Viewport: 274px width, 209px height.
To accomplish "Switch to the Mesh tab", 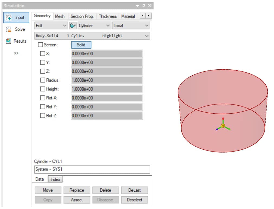I will 60,16.
